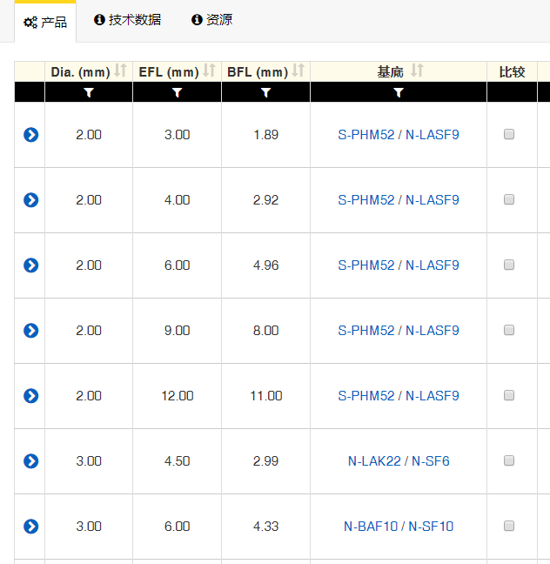550x564 pixels.
Task: Open the N-LAK22 / N-SF6 link
Action: 399,461
